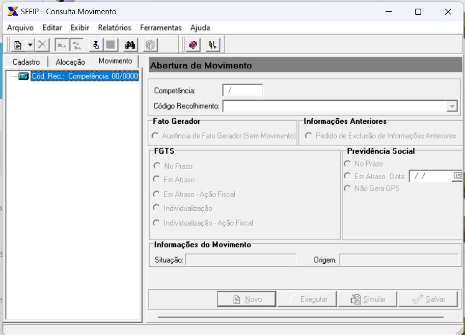The image size is (465, 335).
Task: Open the Ferramentas menu
Action: click(x=160, y=27)
